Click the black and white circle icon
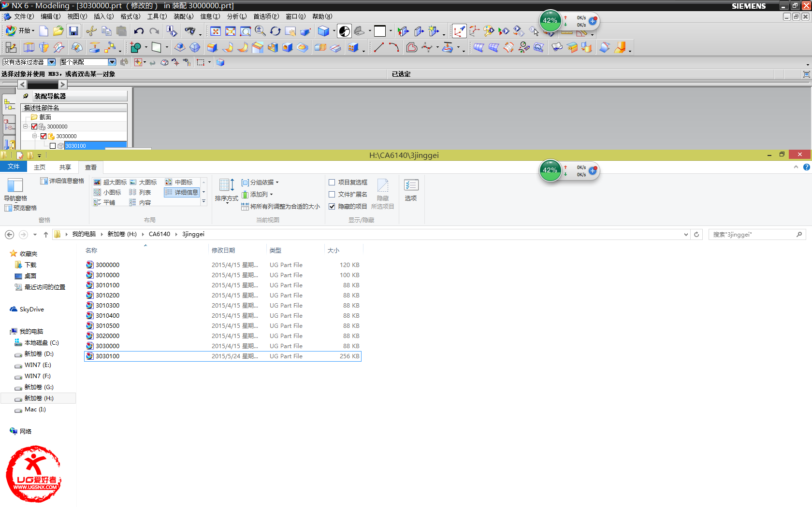This screenshot has height=507, width=812. point(345,31)
